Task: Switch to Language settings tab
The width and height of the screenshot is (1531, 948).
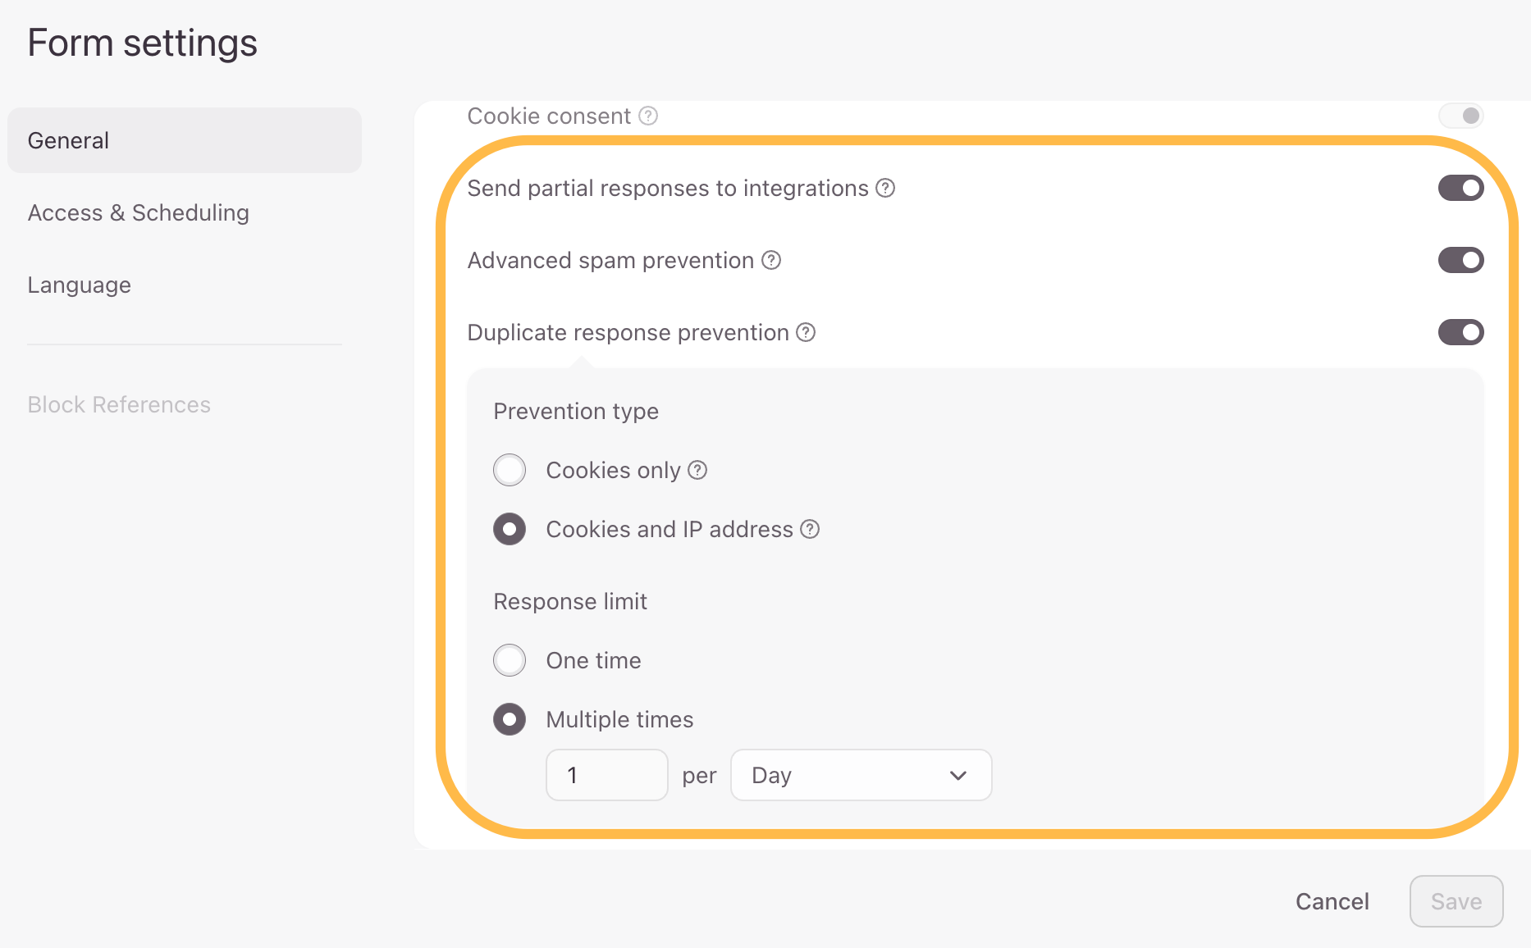Action: pos(79,285)
